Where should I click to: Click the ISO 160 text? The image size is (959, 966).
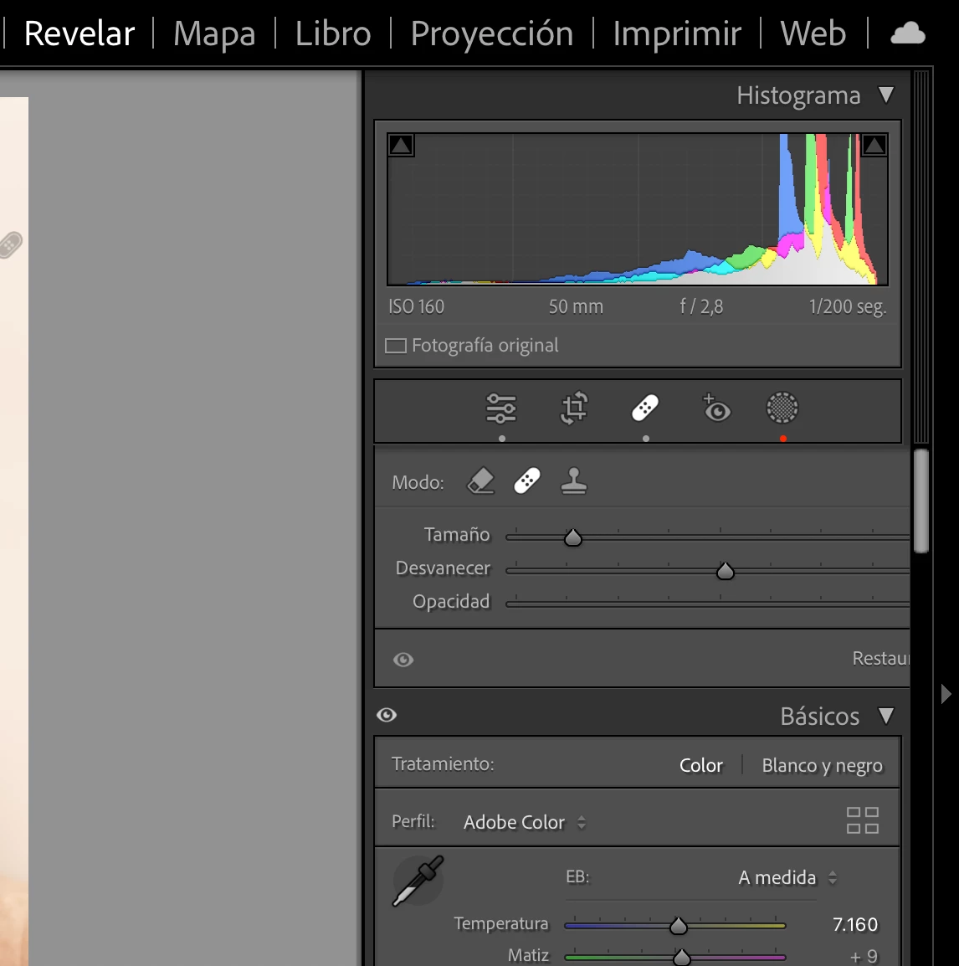click(x=417, y=306)
